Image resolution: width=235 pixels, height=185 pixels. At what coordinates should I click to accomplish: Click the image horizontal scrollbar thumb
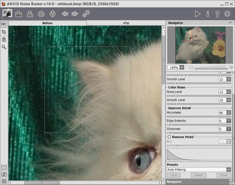(42, 182)
